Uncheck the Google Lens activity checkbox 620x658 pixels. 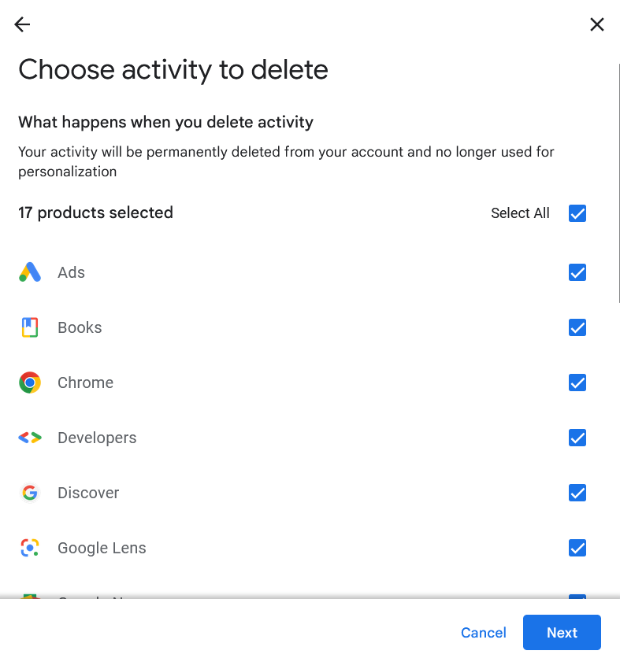[x=577, y=548]
